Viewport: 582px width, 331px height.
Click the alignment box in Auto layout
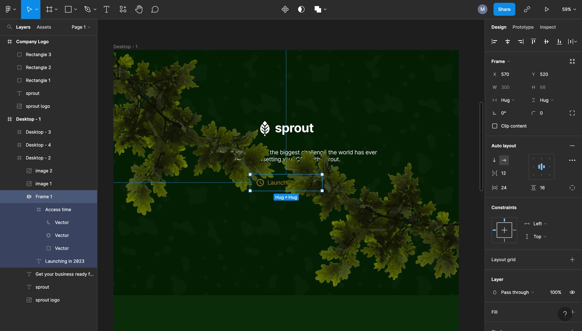pyautogui.click(x=541, y=167)
